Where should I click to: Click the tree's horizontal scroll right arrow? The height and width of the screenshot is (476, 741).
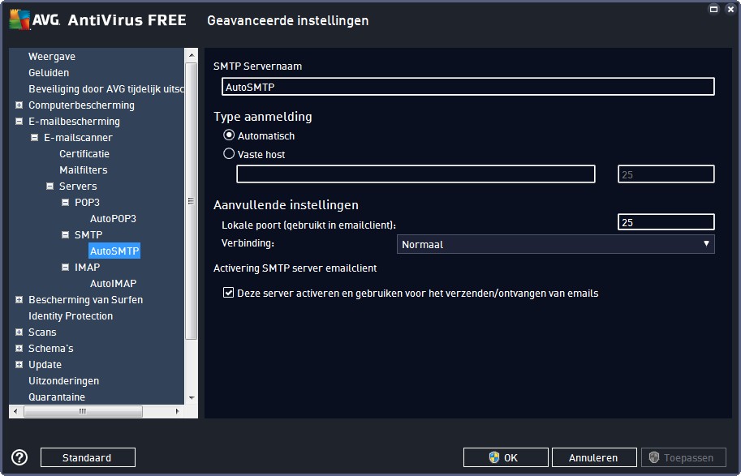tap(177, 411)
